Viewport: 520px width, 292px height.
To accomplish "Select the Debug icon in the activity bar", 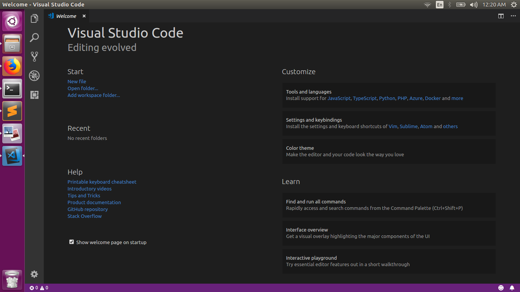I will [34, 76].
